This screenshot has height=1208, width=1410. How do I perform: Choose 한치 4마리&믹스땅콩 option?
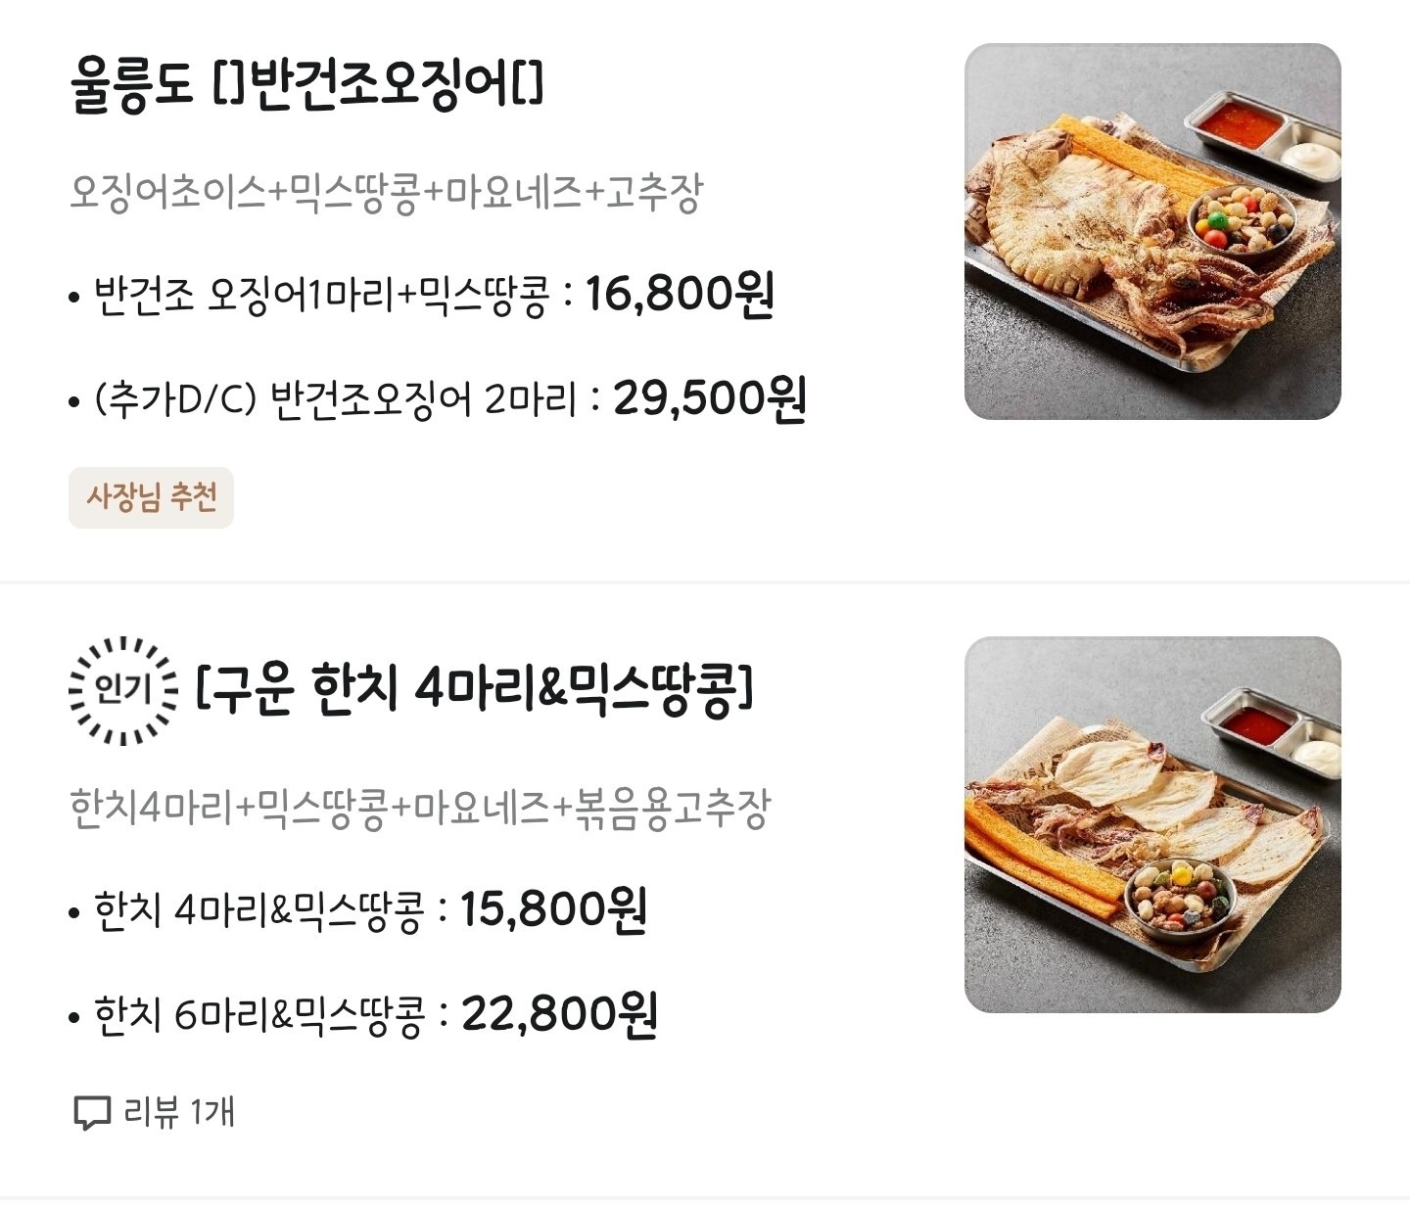tap(259, 909)
